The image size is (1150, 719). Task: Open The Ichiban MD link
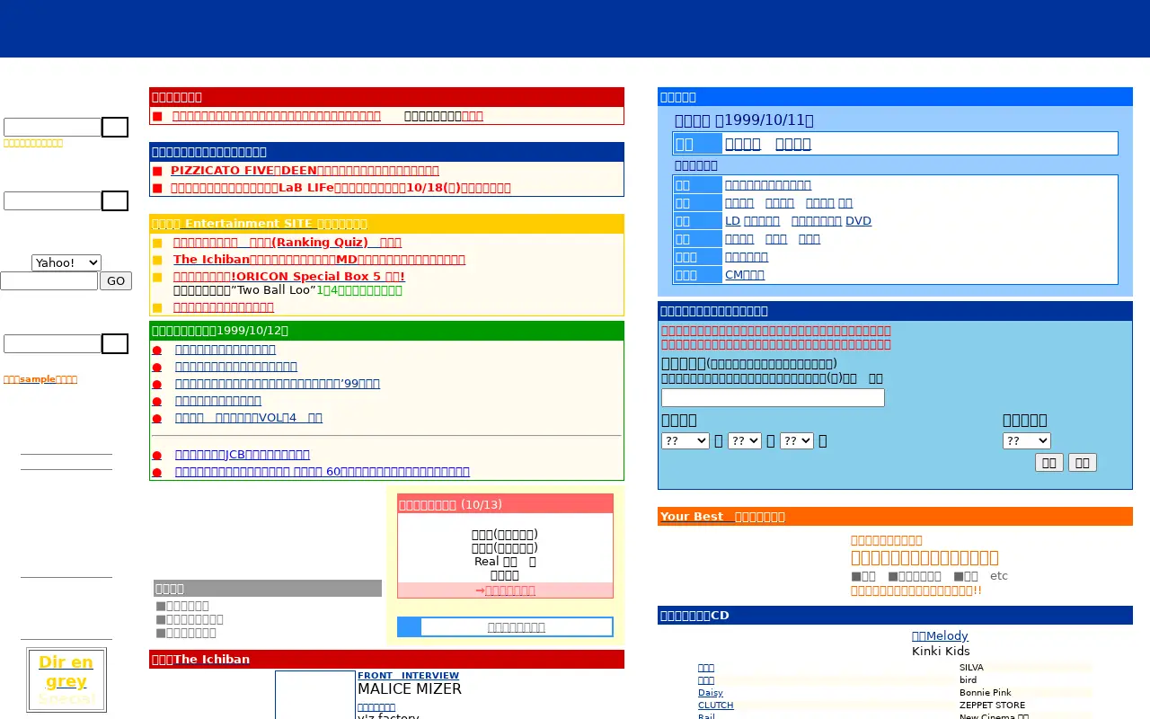point(319,260)
